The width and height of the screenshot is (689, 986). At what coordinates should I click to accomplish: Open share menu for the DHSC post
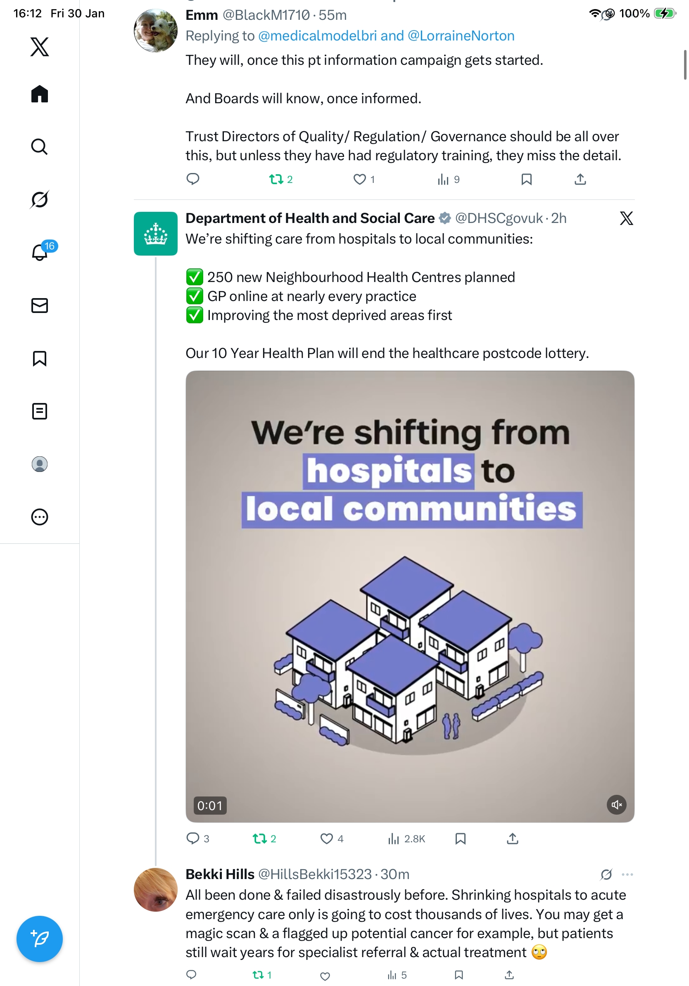pos(513,838)
